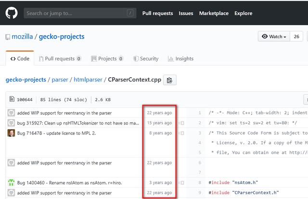308x199 pixels.
Task: Open Issues in top navigation
Action: [186, 13]
